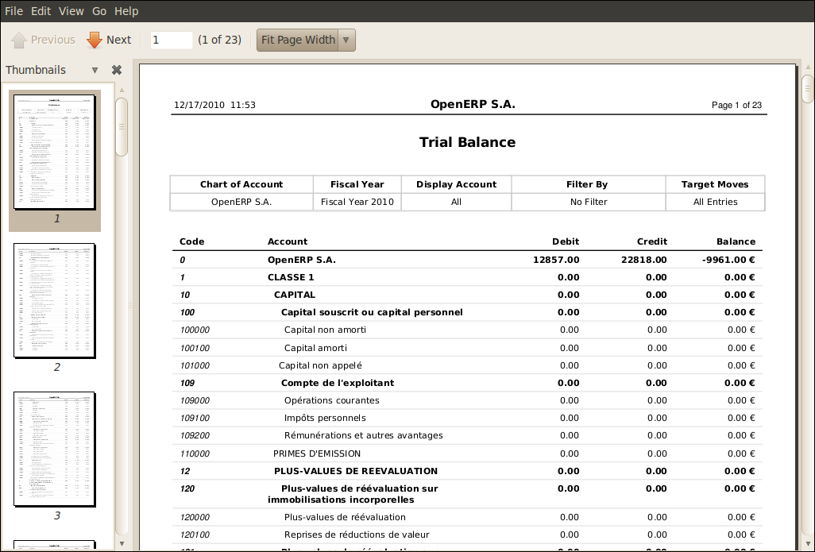Viewport: 815px width, 552px height.
Task: Click the Next page down-arrow icon
Action: [x=95, y=40]
